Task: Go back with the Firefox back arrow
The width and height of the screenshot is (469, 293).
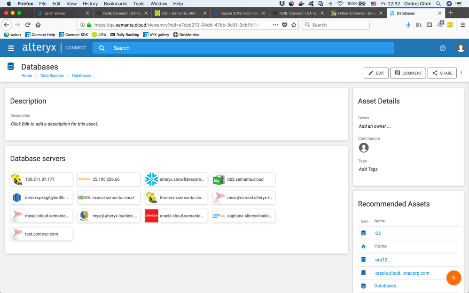Action: point(7,25)
